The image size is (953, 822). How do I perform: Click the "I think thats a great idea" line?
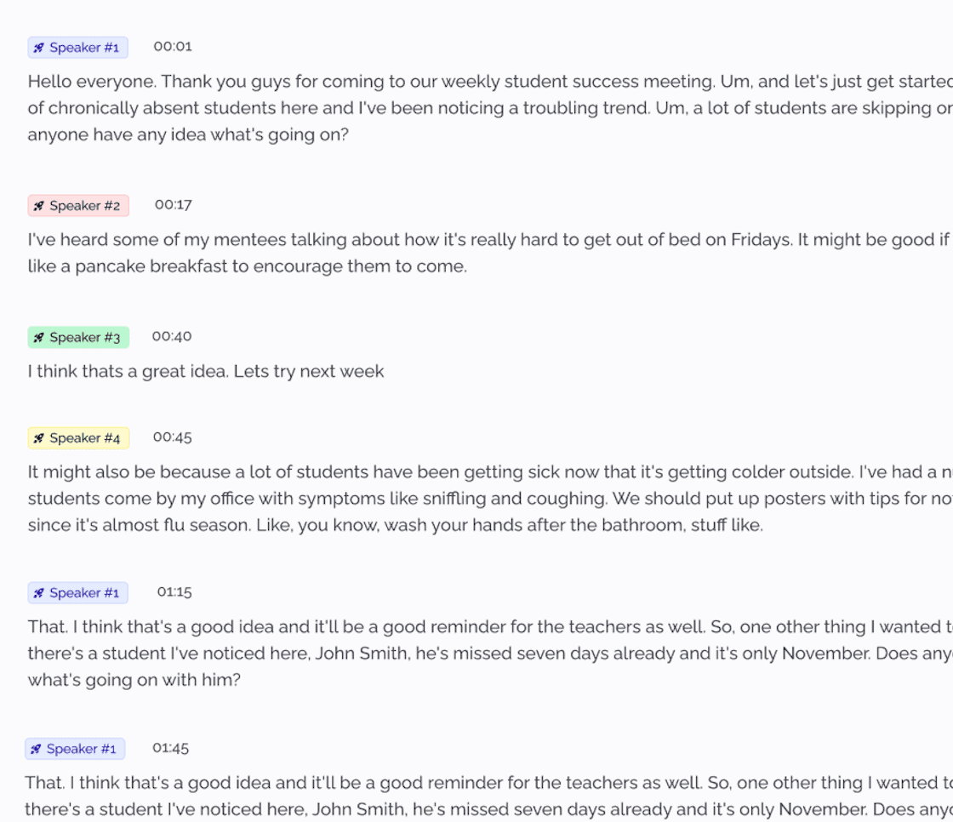tap(205, 371)
